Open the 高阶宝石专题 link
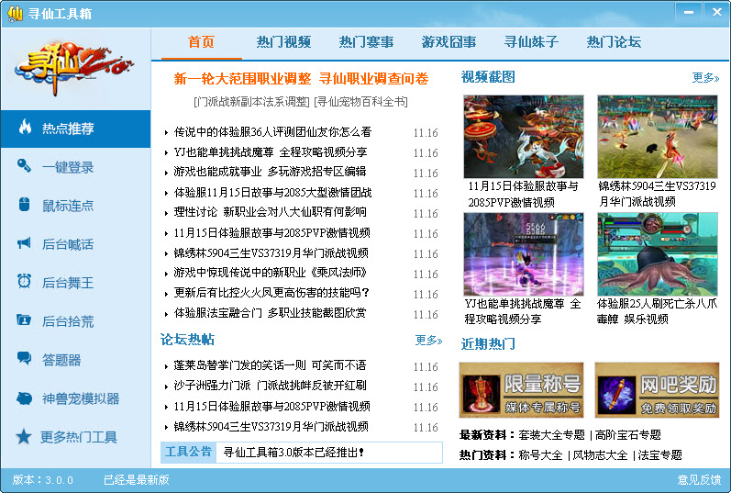This screenshot has height=493, width=731. (628, 435)
